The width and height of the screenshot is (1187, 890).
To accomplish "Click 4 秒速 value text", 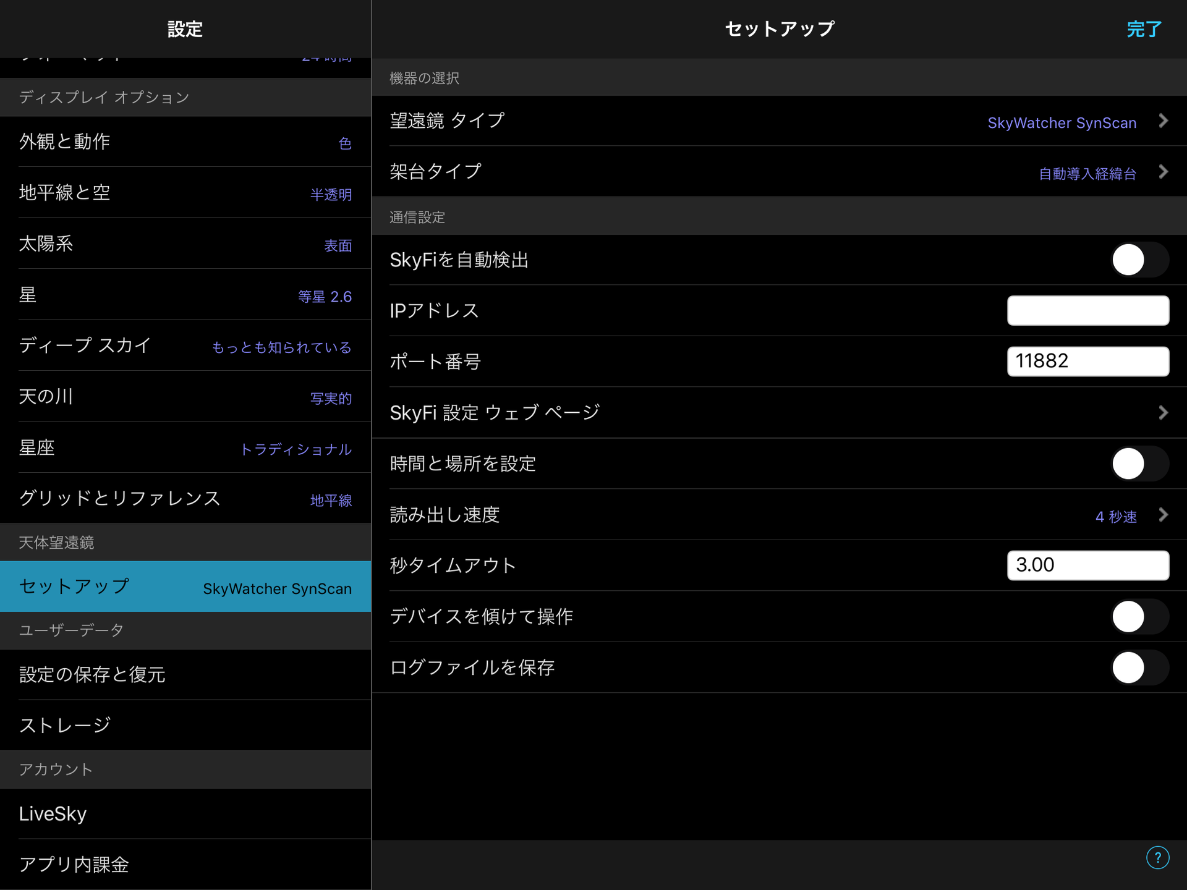I will [x=1116, y=516].
